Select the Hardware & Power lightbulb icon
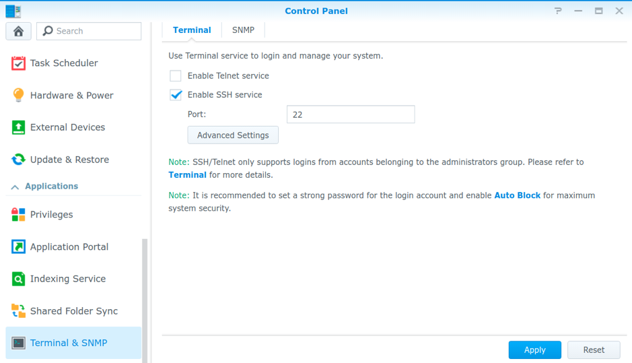The image size is (632, 363). coord(18,96)
